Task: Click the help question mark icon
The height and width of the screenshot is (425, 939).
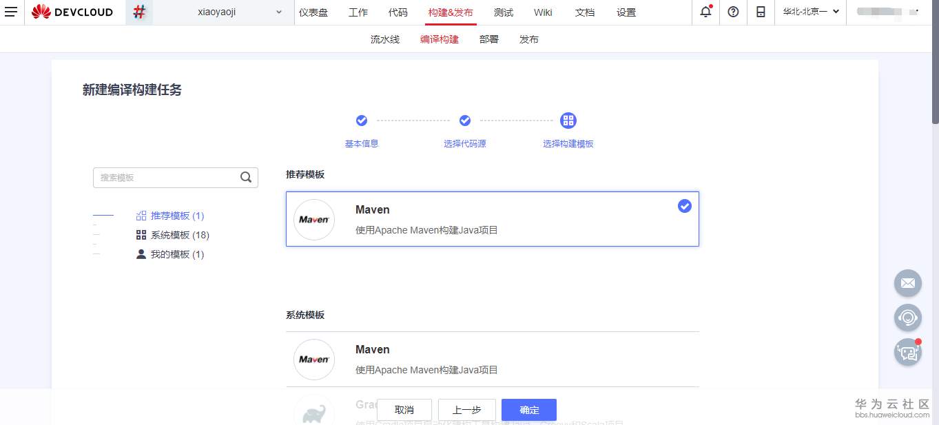Action: (732, 12)
